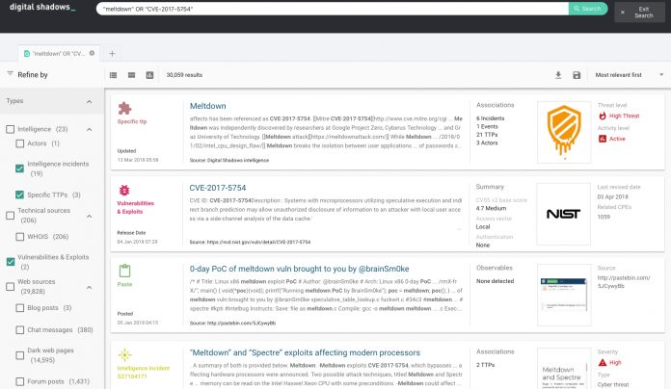
Task: Click the NIST logo thumbnail
Action: [x=564, y=214]
